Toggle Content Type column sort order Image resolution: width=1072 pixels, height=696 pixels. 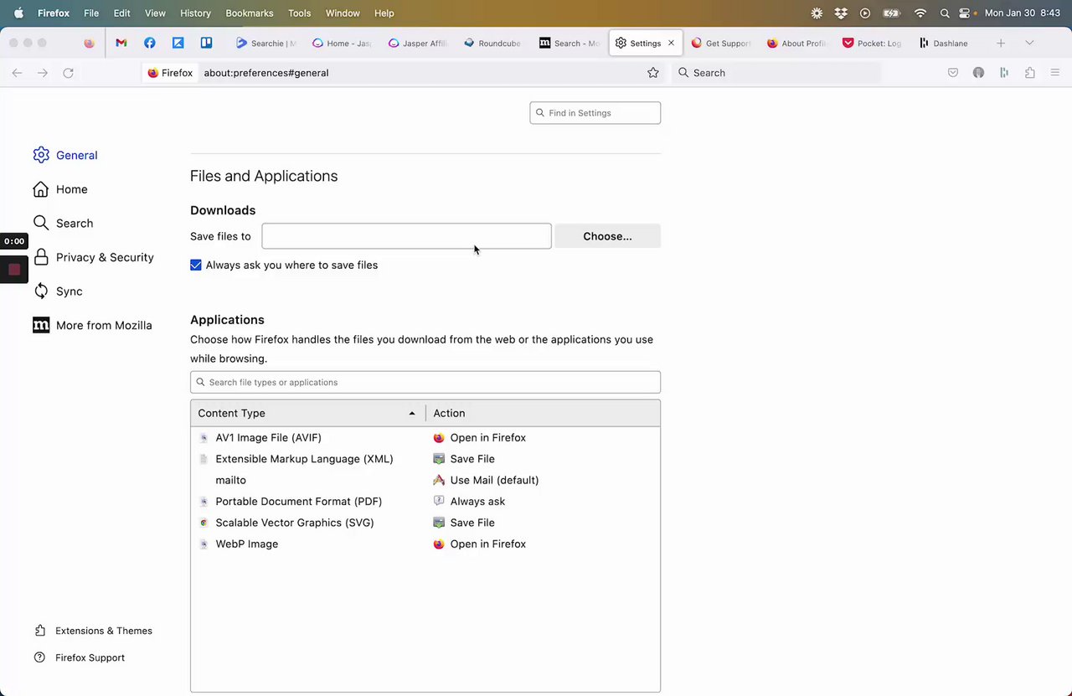click(307, 413)
